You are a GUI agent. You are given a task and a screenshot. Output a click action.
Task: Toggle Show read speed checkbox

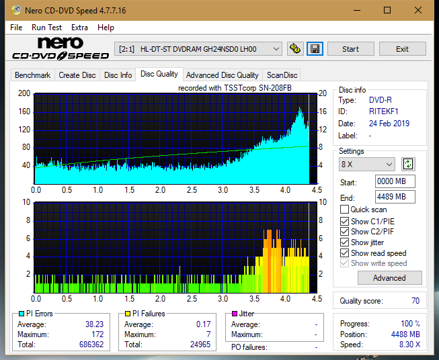tap(344, 253)
